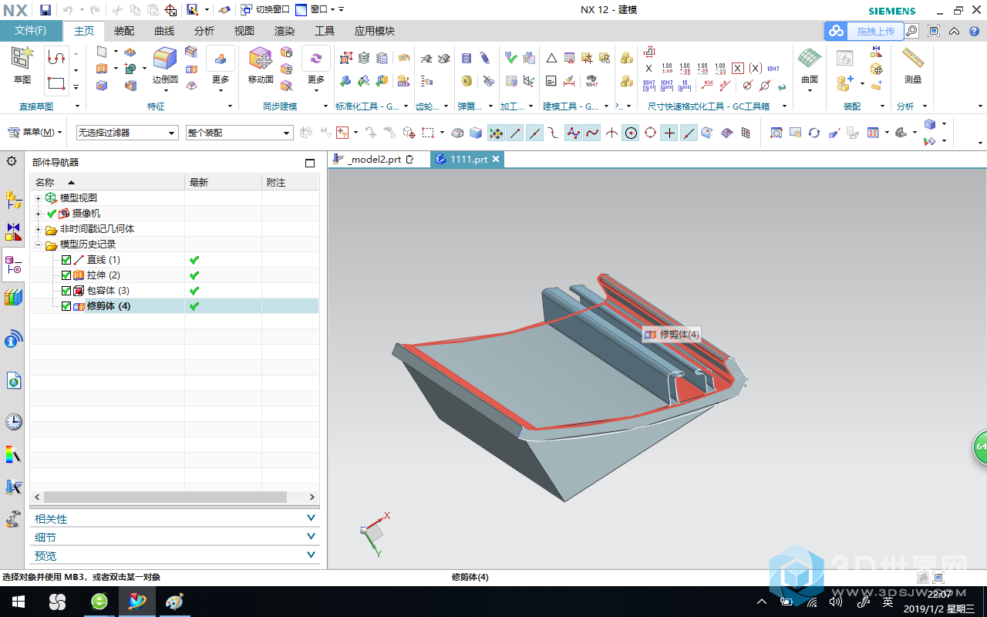Toggle checkbox for 包容体 (3) feature
This screenshot has width=987, height=617.
click(66, 291)
